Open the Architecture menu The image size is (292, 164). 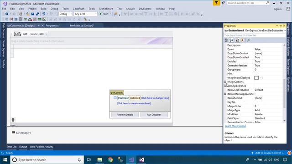click(106, 9)
